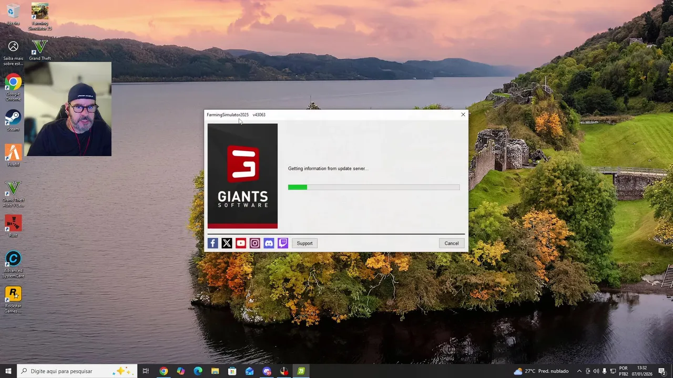Click the FarmingSimulator2025 v43063 window title
The height and width of the screenshot is (378, 673).
click(236, 114)
